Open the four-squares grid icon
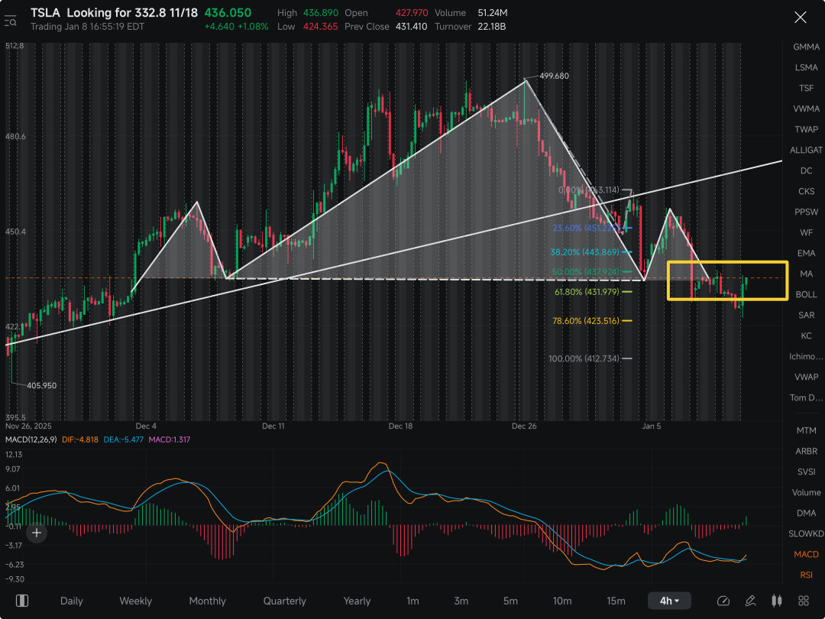 [x=804, y=601]
